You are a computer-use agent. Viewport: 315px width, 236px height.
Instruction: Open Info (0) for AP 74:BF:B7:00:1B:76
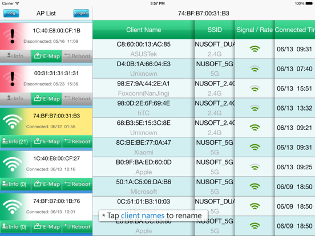click(x=15, y=227)
